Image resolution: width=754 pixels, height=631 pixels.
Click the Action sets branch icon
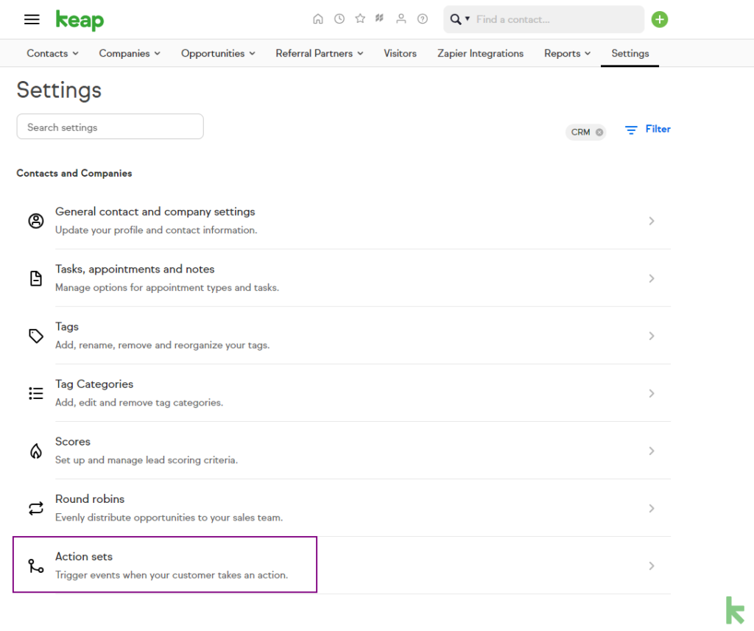point(36,565)
